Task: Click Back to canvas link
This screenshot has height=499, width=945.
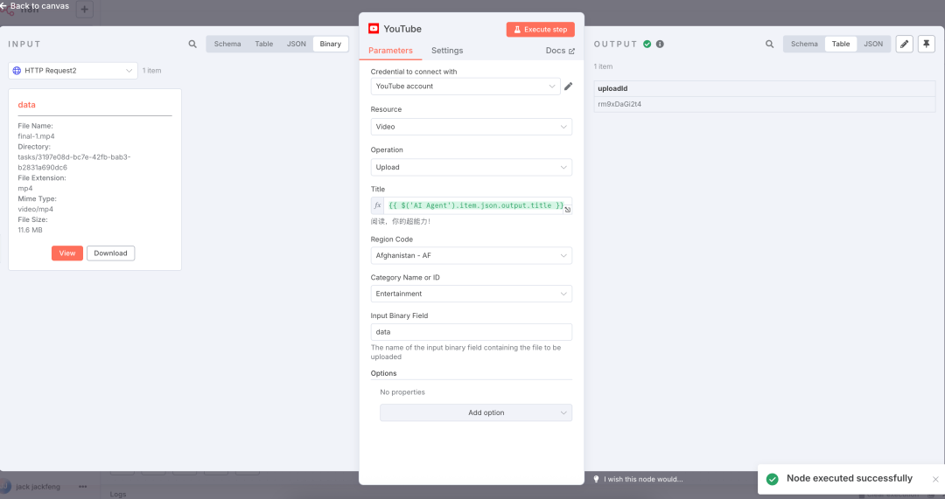Action: (x=35, y=6)
